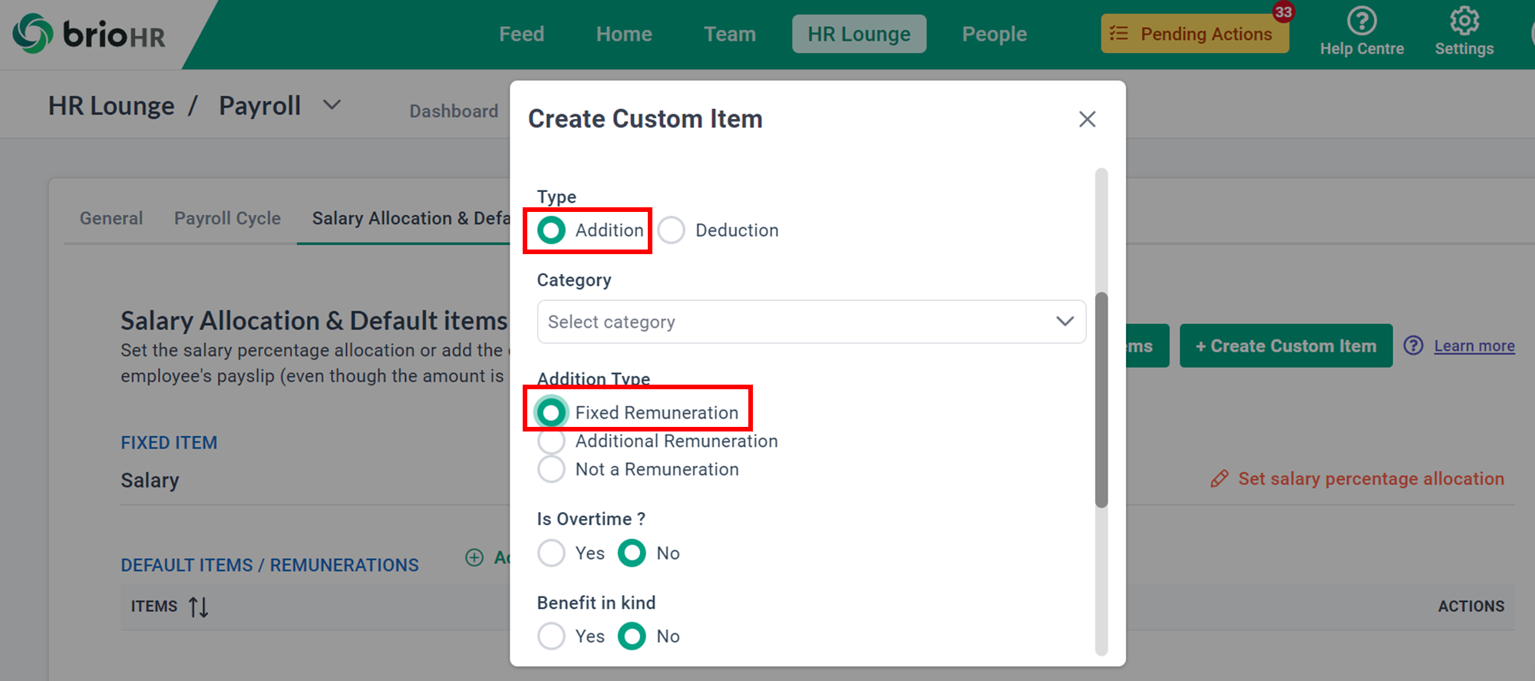
Task: Click the Create Custom Item button
Action: pyautogui.click(x=1286, y=345)
